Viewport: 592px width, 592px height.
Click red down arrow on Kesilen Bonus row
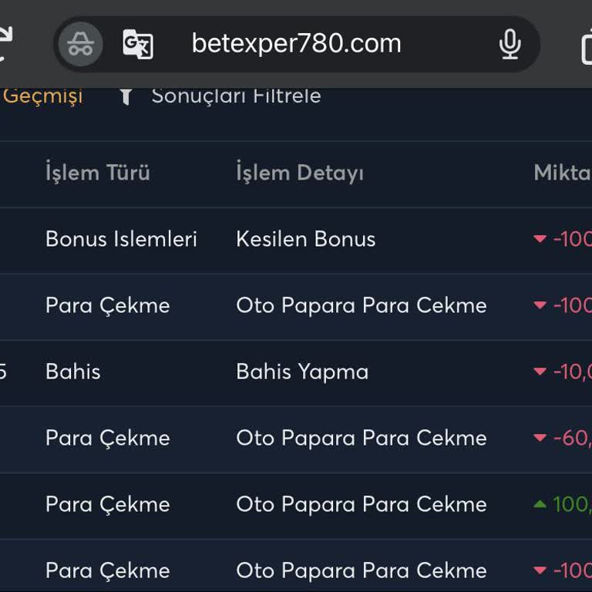click(540, 239)
